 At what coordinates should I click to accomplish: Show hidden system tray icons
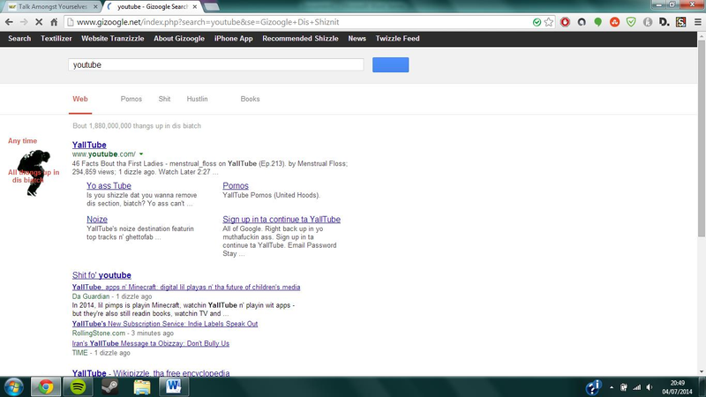click(612, 387)
